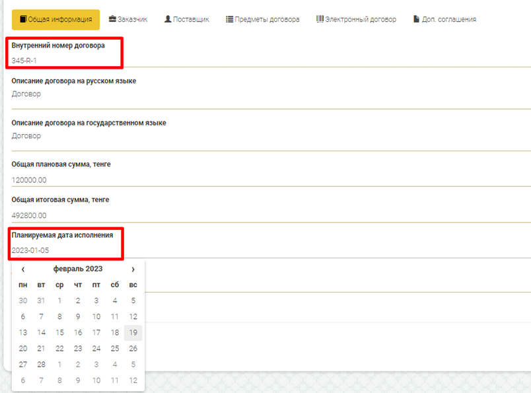Switch to the Заказчик tab
The image size is (531, 393).
[x=128, y=20]
